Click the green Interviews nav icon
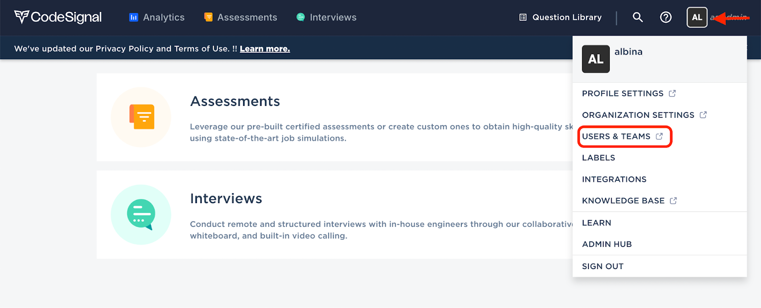Image resolution: width=761 pixels, height=308 pixels. click(x=301, y=17)
